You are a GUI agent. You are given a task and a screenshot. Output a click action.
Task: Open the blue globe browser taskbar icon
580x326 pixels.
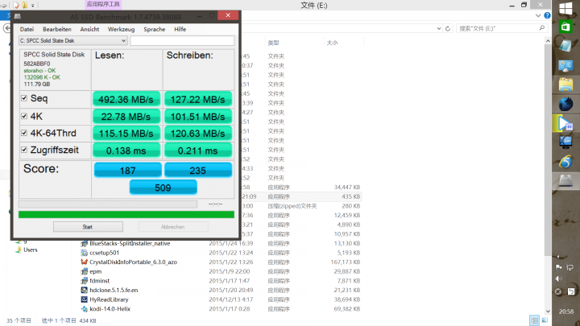pos(565,104)
